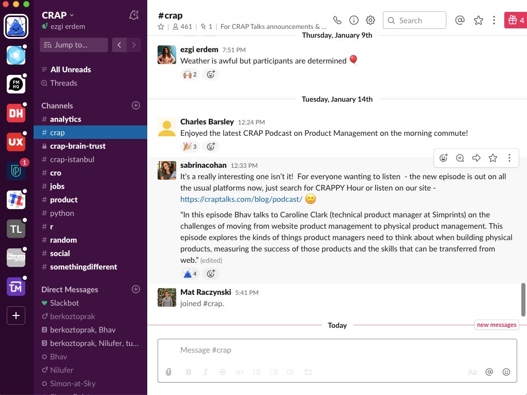Add reaction to Charles Barsley's message

coord(211,147)
